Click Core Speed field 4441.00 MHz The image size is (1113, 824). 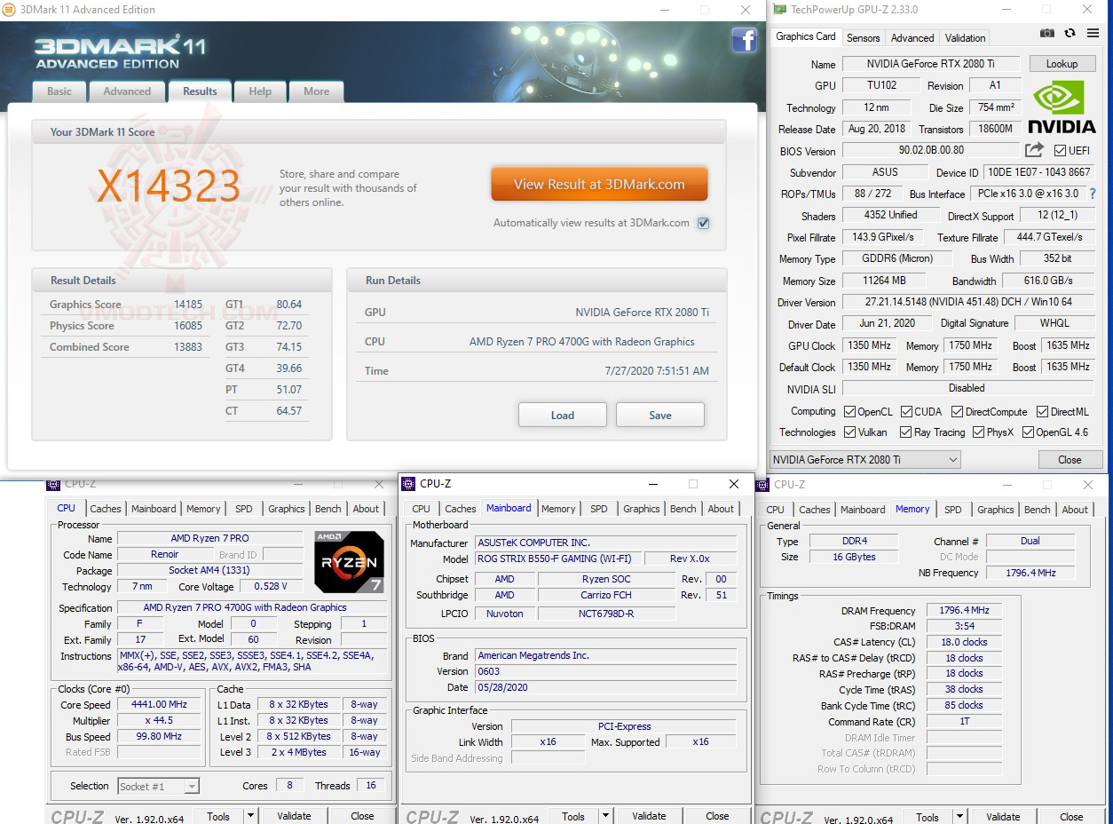tap(160, 704)
